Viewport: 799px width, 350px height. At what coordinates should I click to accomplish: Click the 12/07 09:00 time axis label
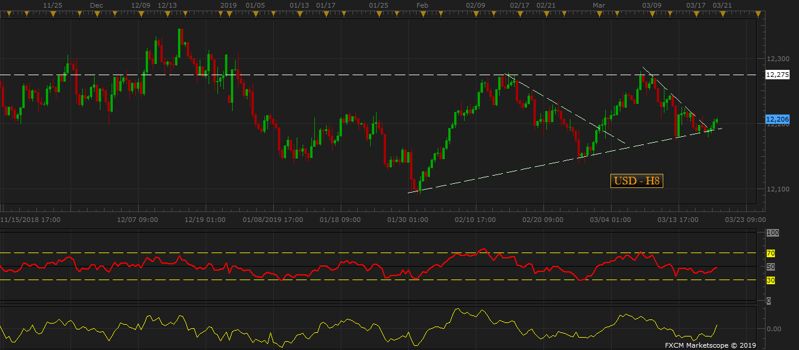click(x=137, y=220)
